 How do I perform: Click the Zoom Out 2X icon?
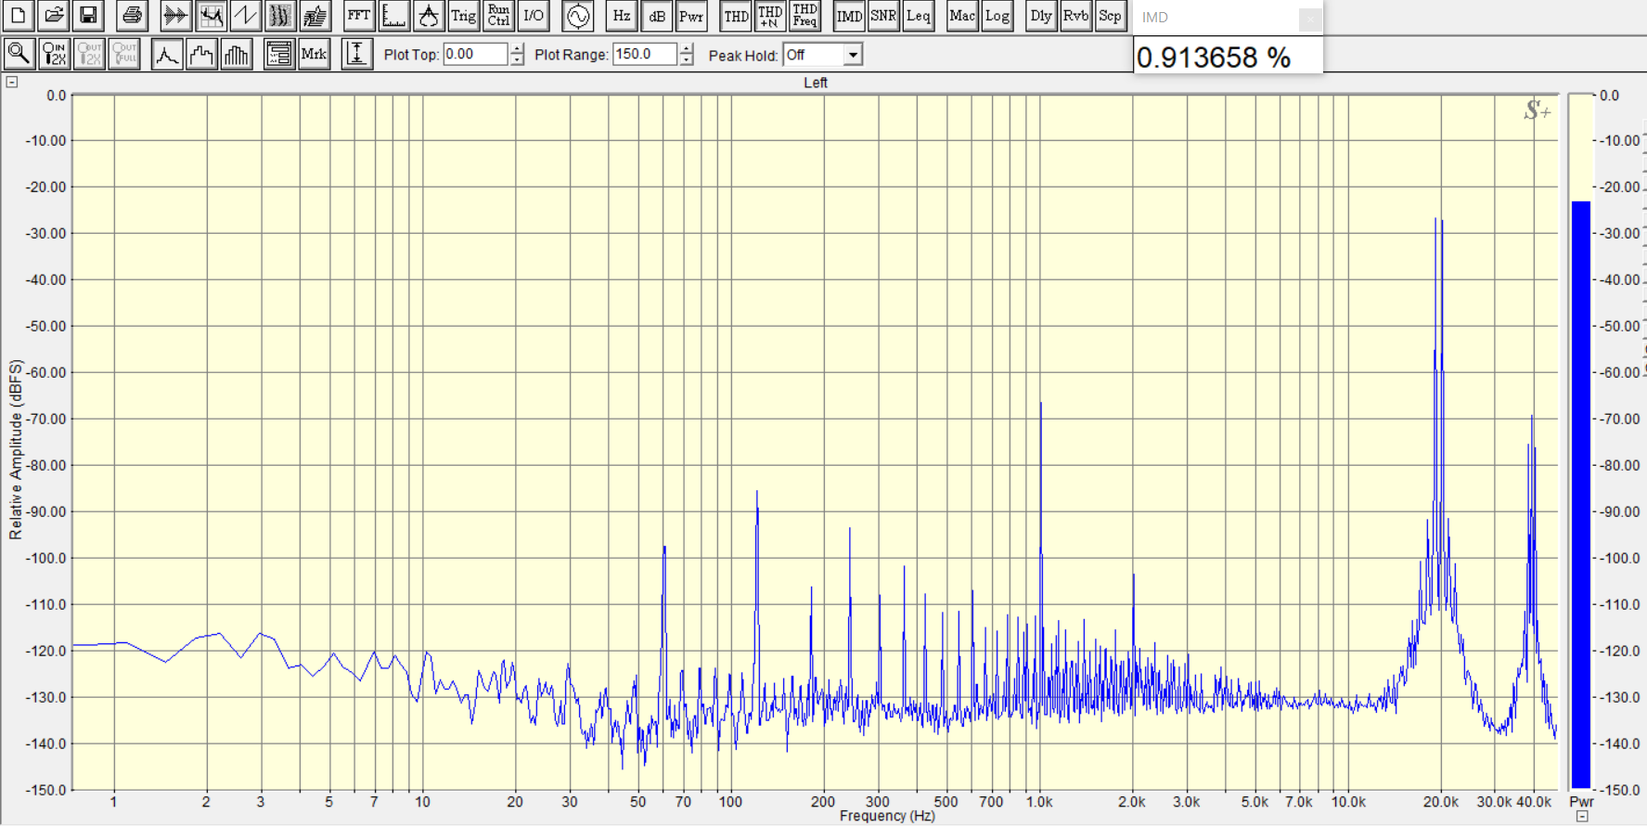tap(89, 54)
